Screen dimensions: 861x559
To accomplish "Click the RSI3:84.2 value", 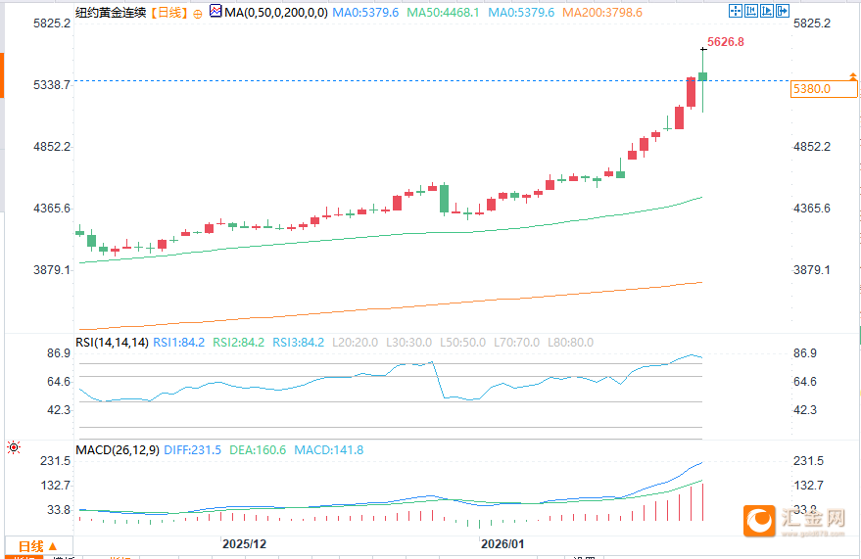I will click(x=298, y=343).
